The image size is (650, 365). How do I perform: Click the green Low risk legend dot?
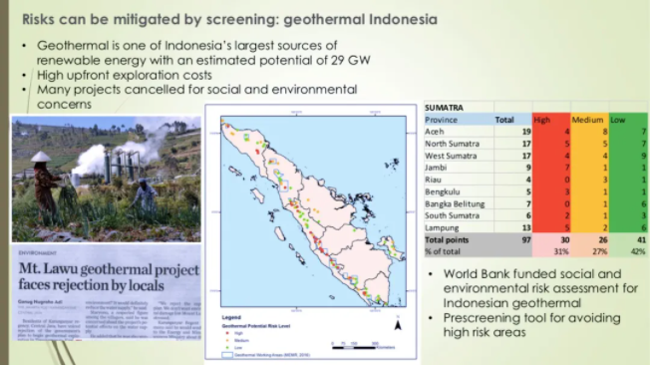[x=227, y=348]
